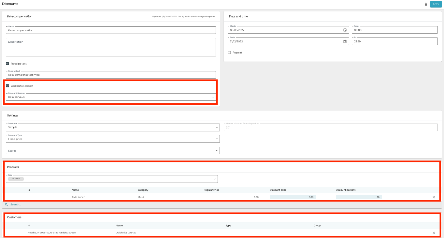This screenshot has width=444, height=238.
Task: Edit the AMK Lunch discount price field
Action: (293, 197)
